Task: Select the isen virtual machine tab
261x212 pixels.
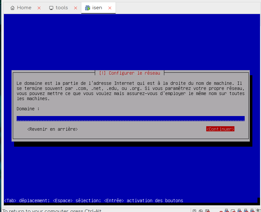Action: tap(97, 8)
